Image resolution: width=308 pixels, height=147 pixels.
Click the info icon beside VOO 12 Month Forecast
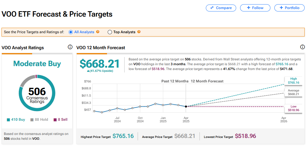coord(302,47)
